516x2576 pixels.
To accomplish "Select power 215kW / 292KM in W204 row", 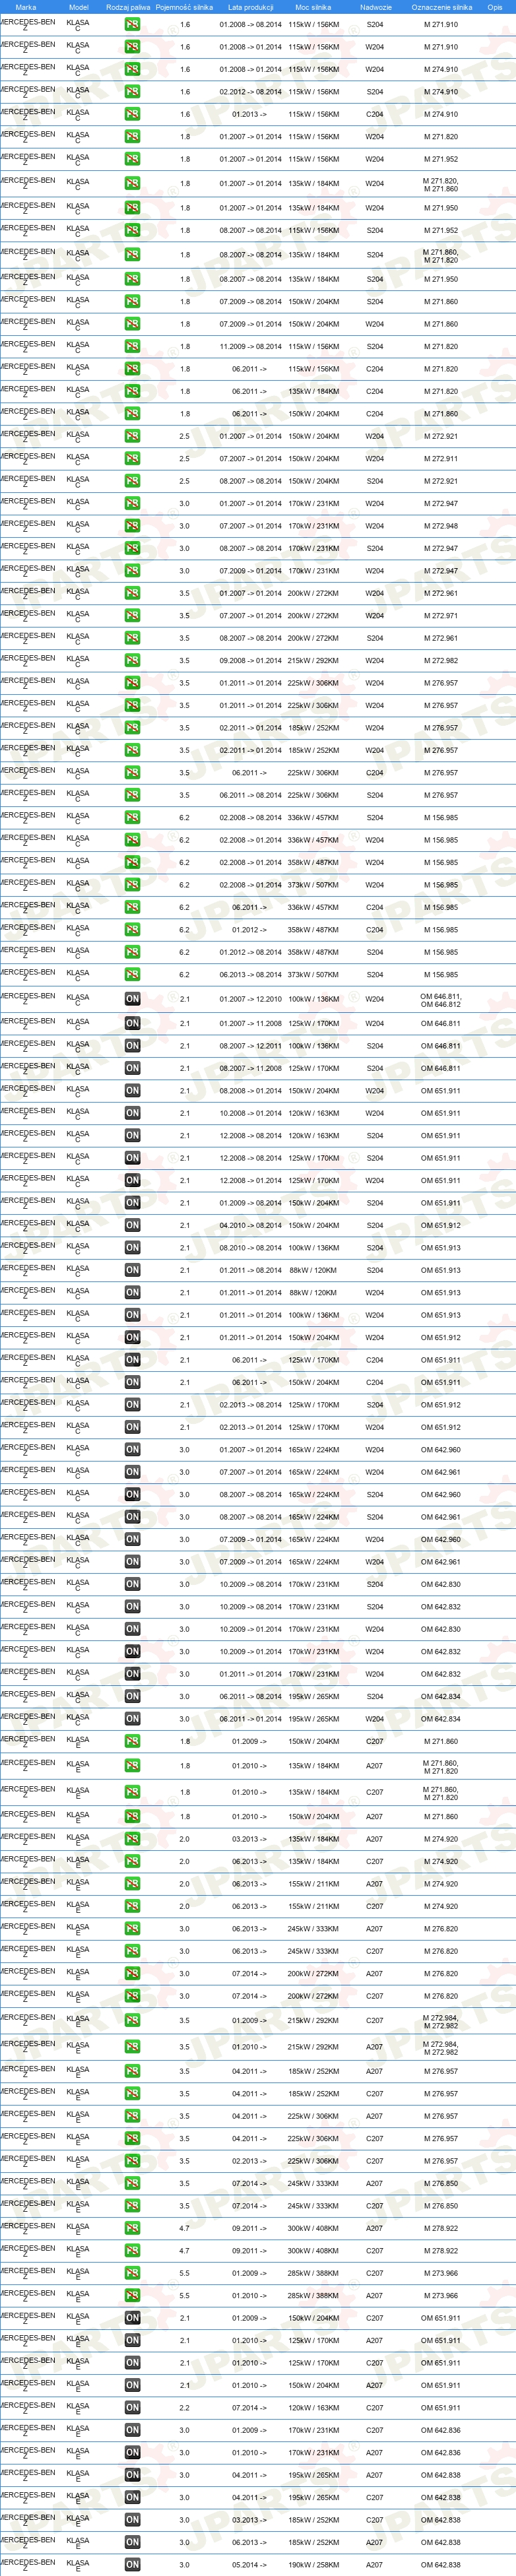I will coord(313,661).
